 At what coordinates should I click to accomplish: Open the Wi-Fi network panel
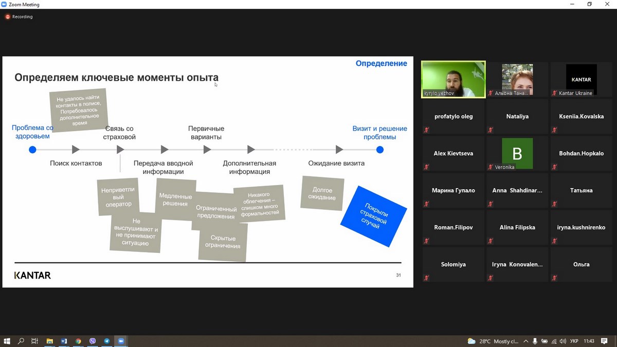click(554, 341)
